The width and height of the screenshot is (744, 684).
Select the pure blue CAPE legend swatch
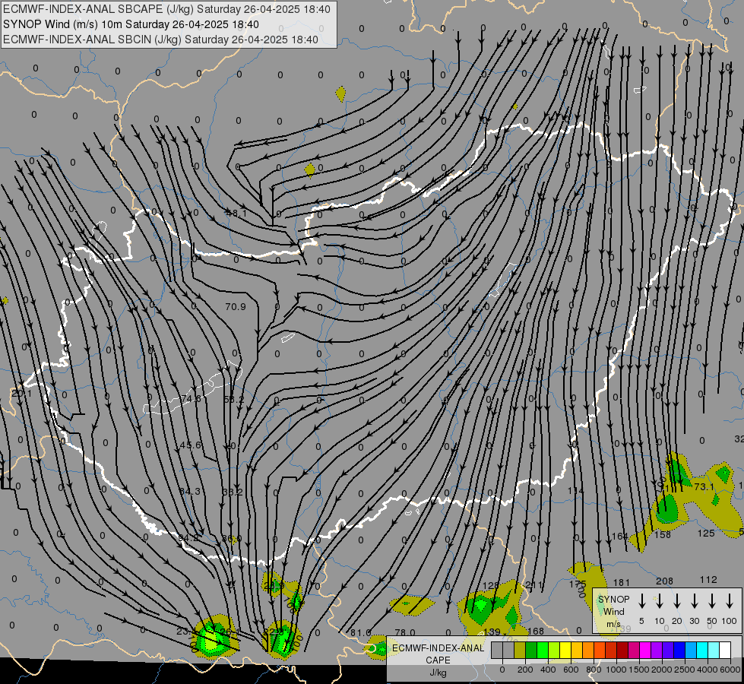pos(679,650)
